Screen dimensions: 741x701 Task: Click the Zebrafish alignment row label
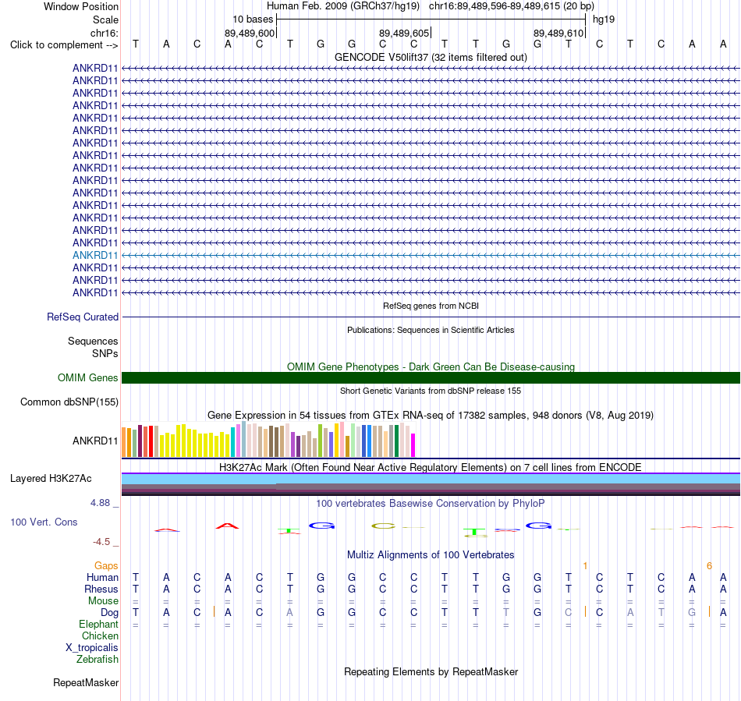[x=97, y=660]
